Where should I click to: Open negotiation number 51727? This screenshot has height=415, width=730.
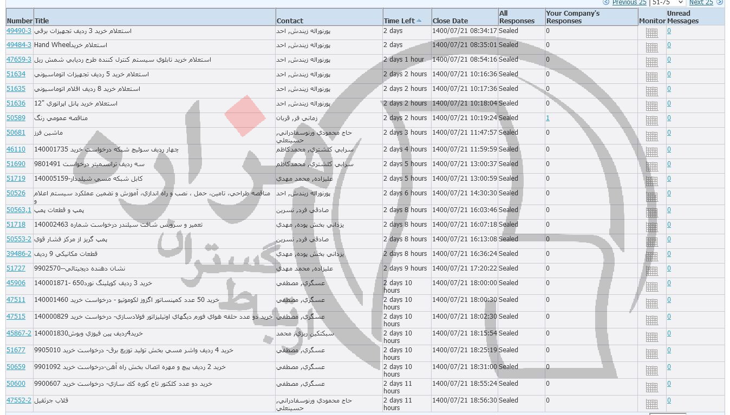(x=16, y=268)
